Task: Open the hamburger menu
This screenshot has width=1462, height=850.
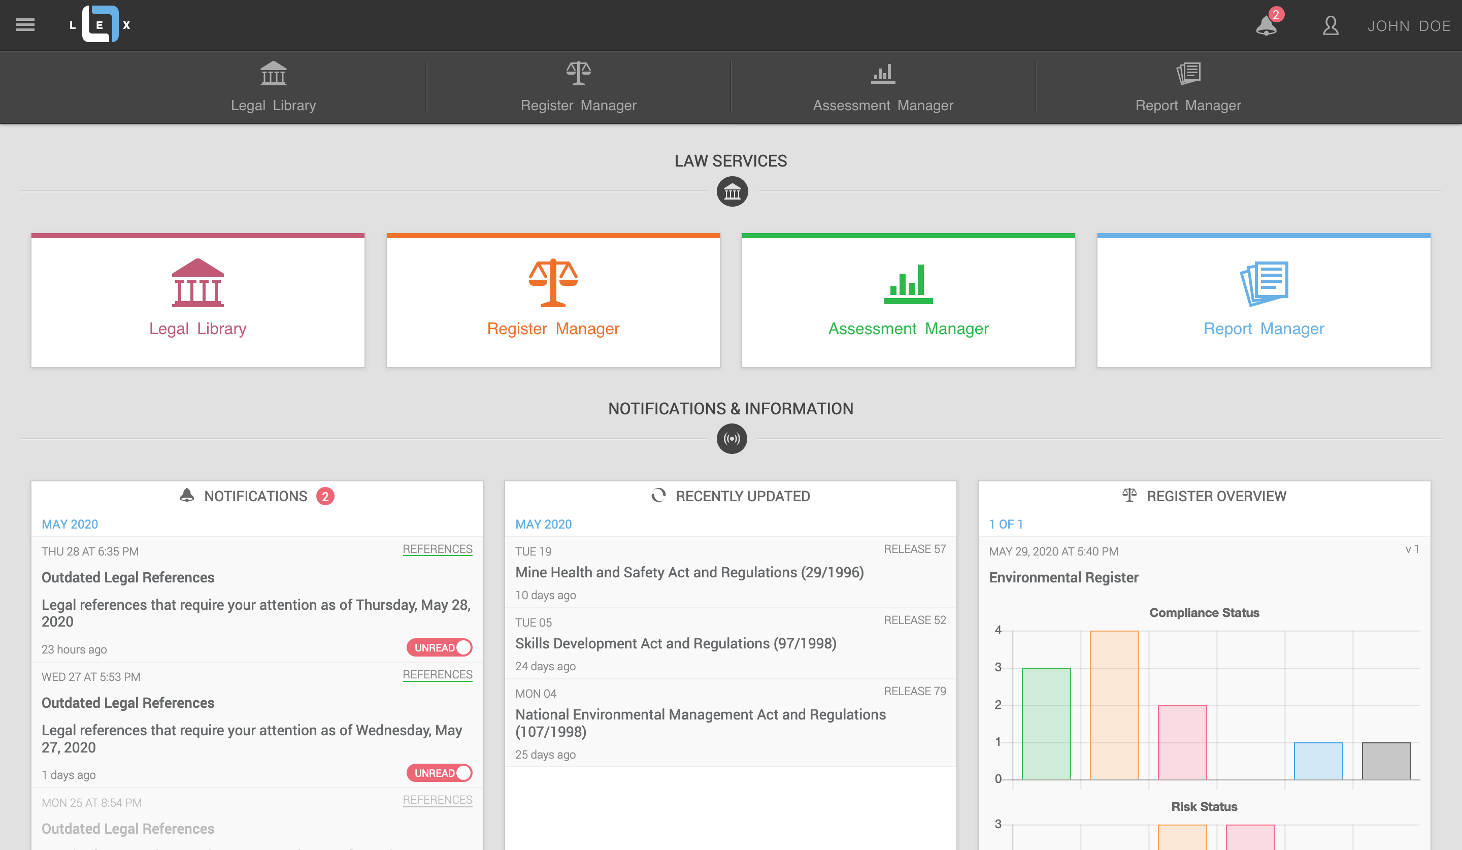Action: pos(25,24)
